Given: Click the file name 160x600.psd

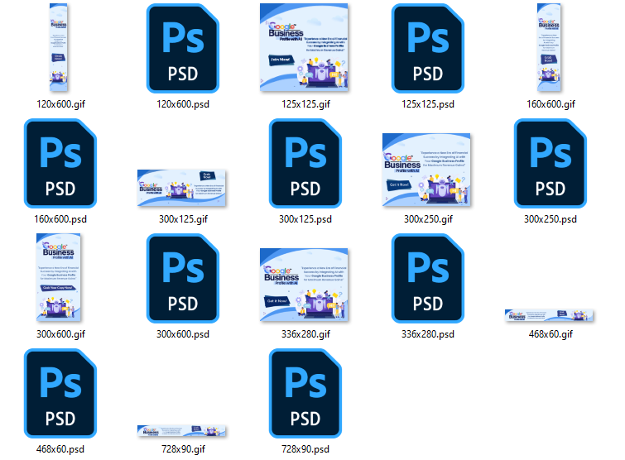Looking at the screenshot, I should (x=60, y=219).
